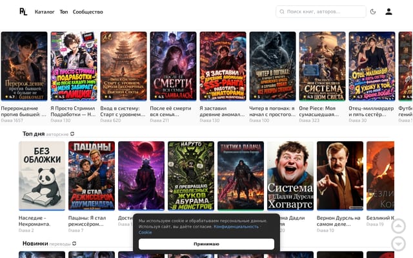Open the Cookie policy link
The image size is (413, 258).
pyautogui.click(x=145, y=232)
